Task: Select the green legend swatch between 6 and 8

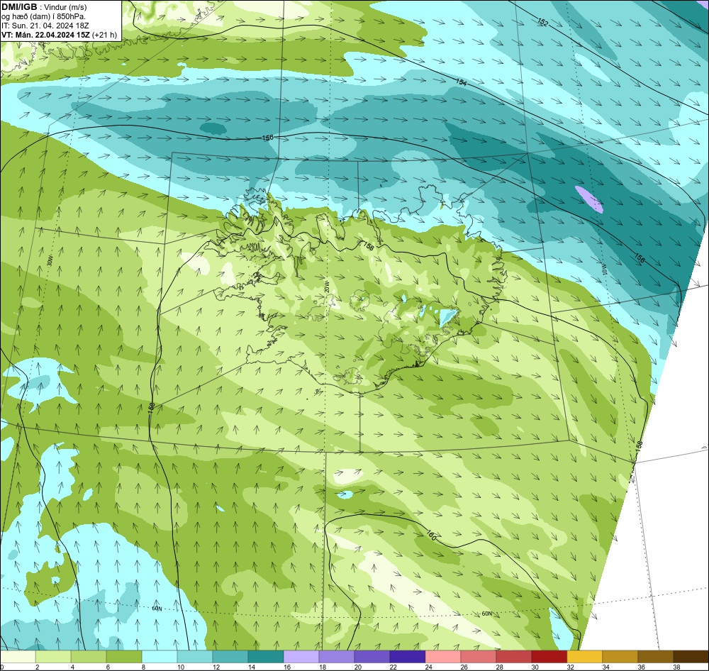Action: (x=124, y=657)
